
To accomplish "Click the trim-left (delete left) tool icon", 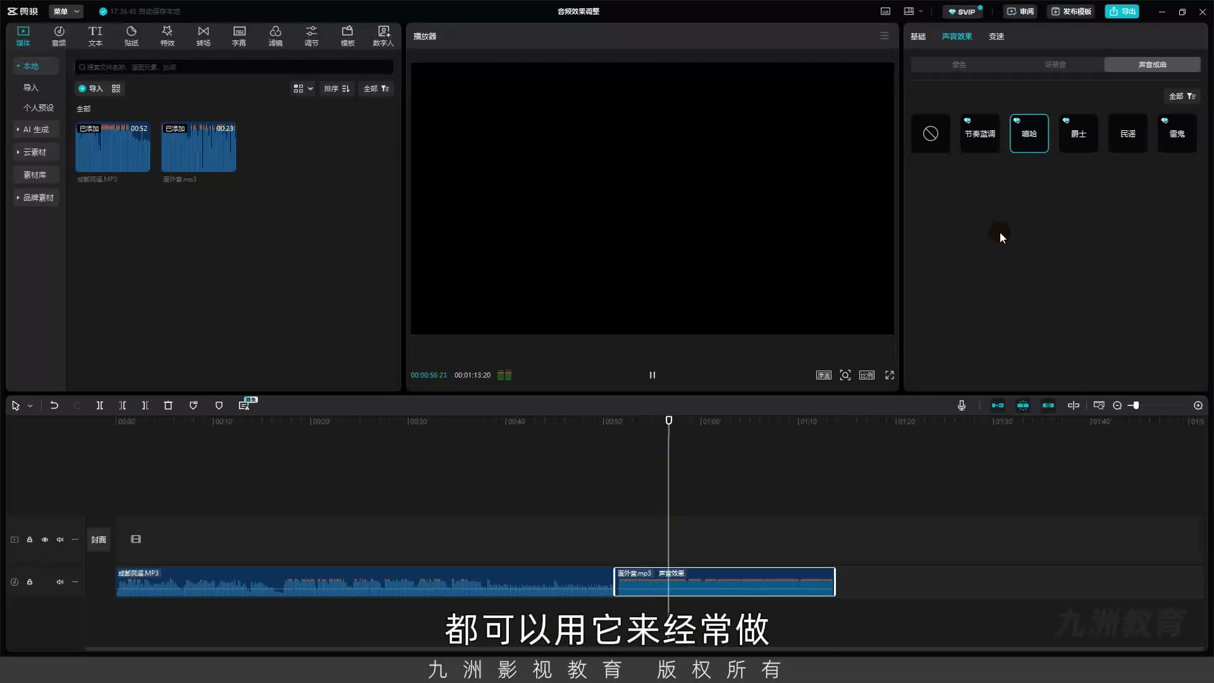I will (123, 405).
